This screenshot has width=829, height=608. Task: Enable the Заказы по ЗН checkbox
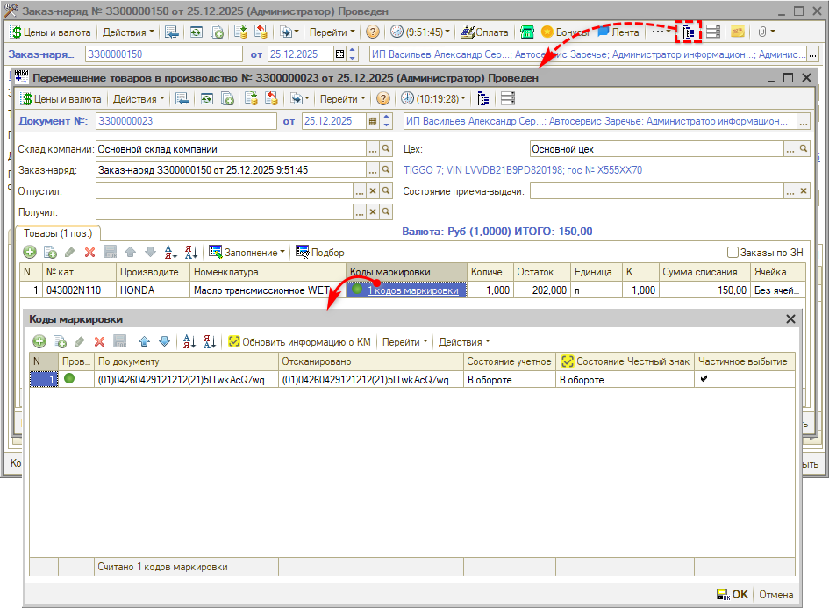coord(733,253)
